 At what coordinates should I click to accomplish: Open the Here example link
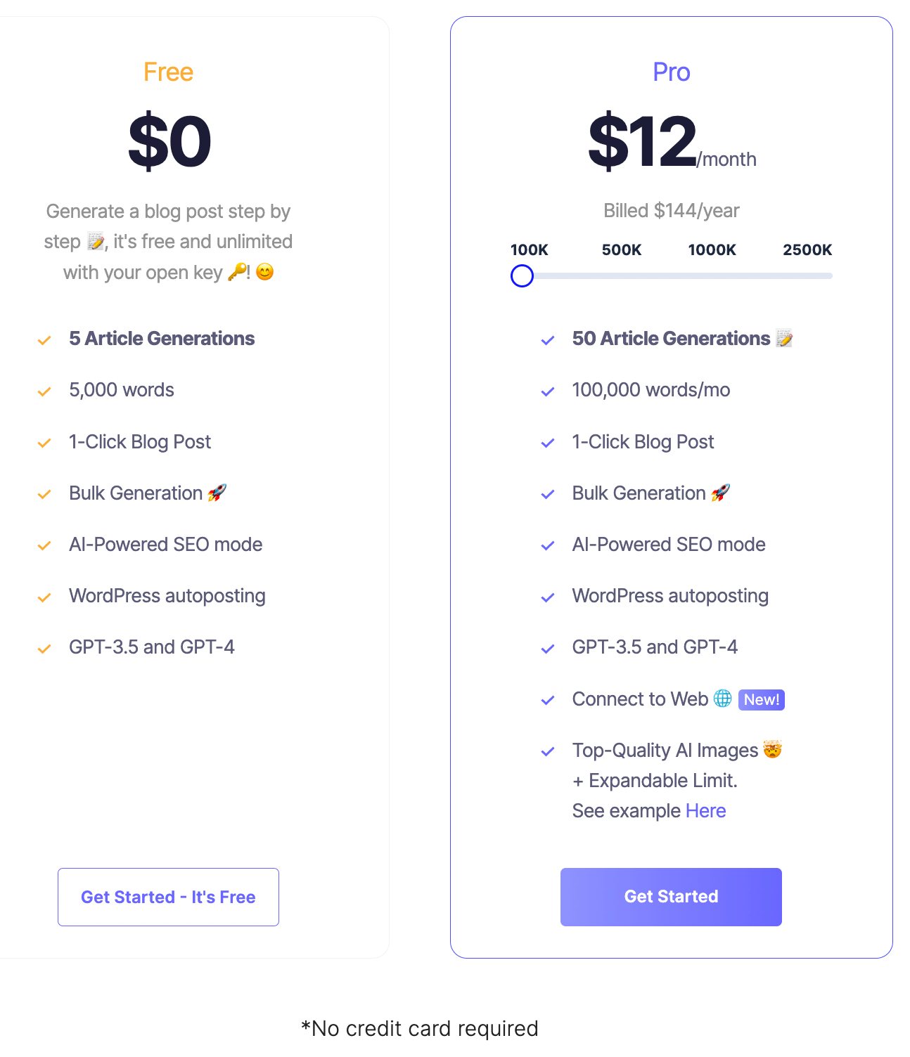(x=705, y=810)
